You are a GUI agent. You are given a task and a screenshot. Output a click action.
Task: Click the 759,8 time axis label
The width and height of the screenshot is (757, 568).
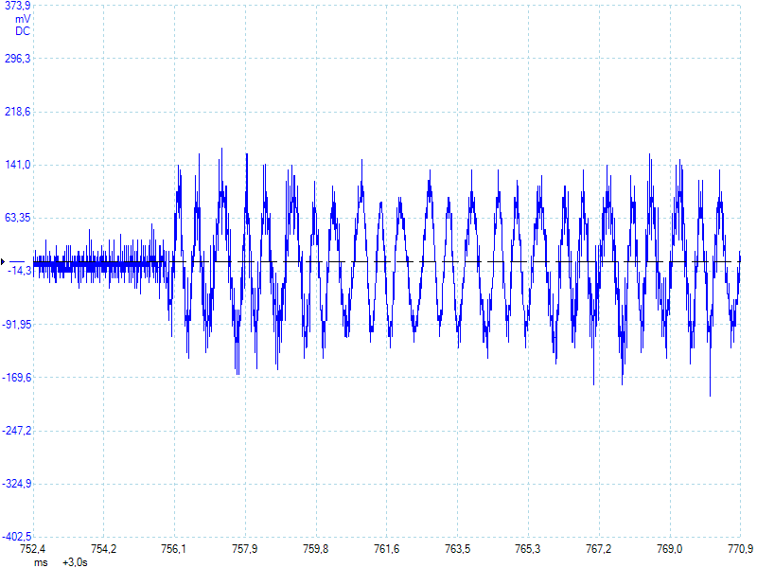coord(316,549)
